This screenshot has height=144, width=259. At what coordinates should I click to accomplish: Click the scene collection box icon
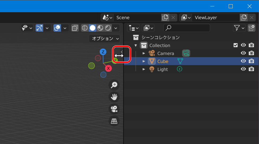pos(136,37)
